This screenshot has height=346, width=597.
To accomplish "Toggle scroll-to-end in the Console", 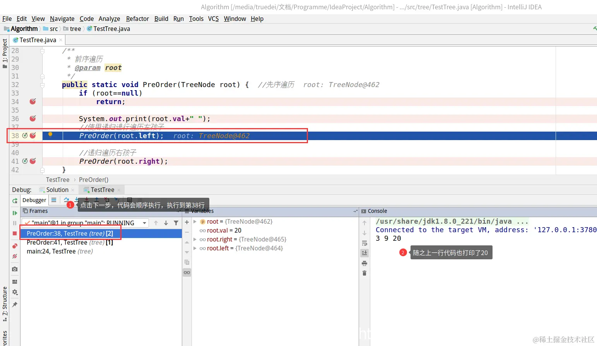I will [364, 253].
